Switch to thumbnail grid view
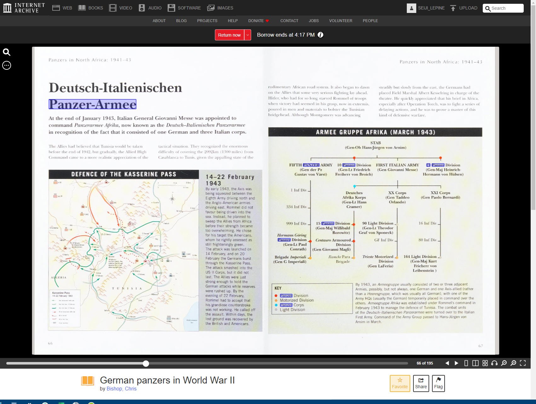The height and width of the screenshot is (404, 536). click(485, 363)
